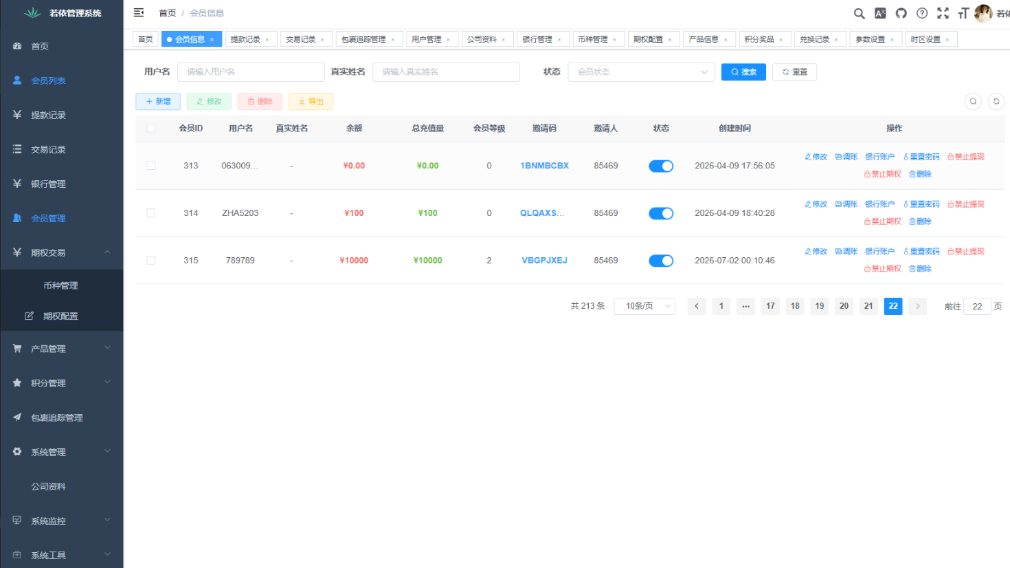Go to page 17 in pagination
This screenshot has height=568, width=1010.
click(x=770, y=306)
